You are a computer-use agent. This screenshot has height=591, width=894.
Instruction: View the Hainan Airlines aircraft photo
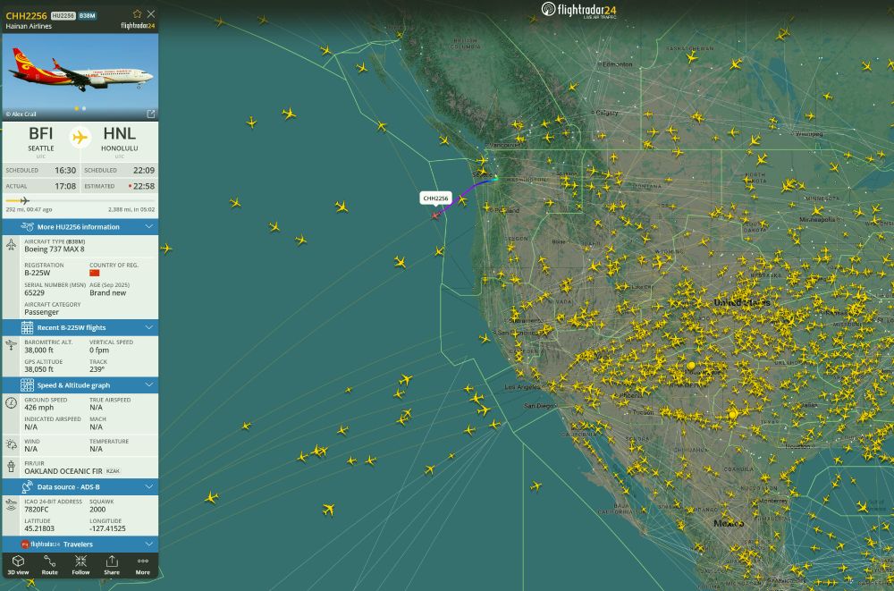point(80,76)
